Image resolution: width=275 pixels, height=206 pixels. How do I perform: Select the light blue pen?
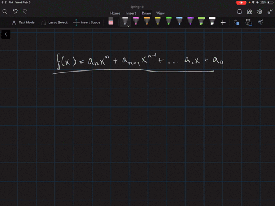point(179,21)
